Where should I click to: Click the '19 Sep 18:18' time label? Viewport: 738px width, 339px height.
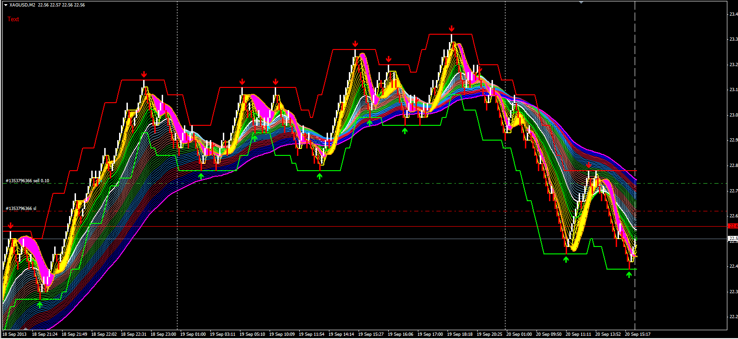460,334
